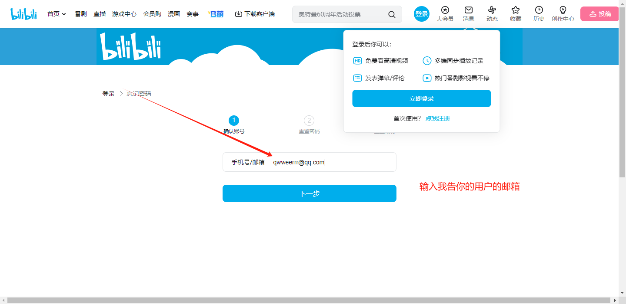
Task: Go to 游戏中心
Action: pyautogui.click(x=124, y=14)
